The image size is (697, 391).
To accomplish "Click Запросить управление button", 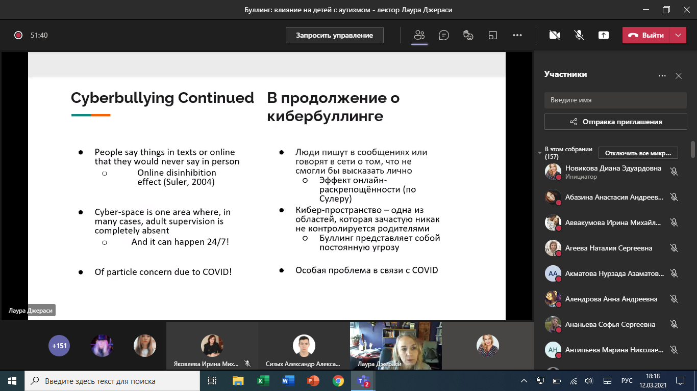I will click(335, 35).
